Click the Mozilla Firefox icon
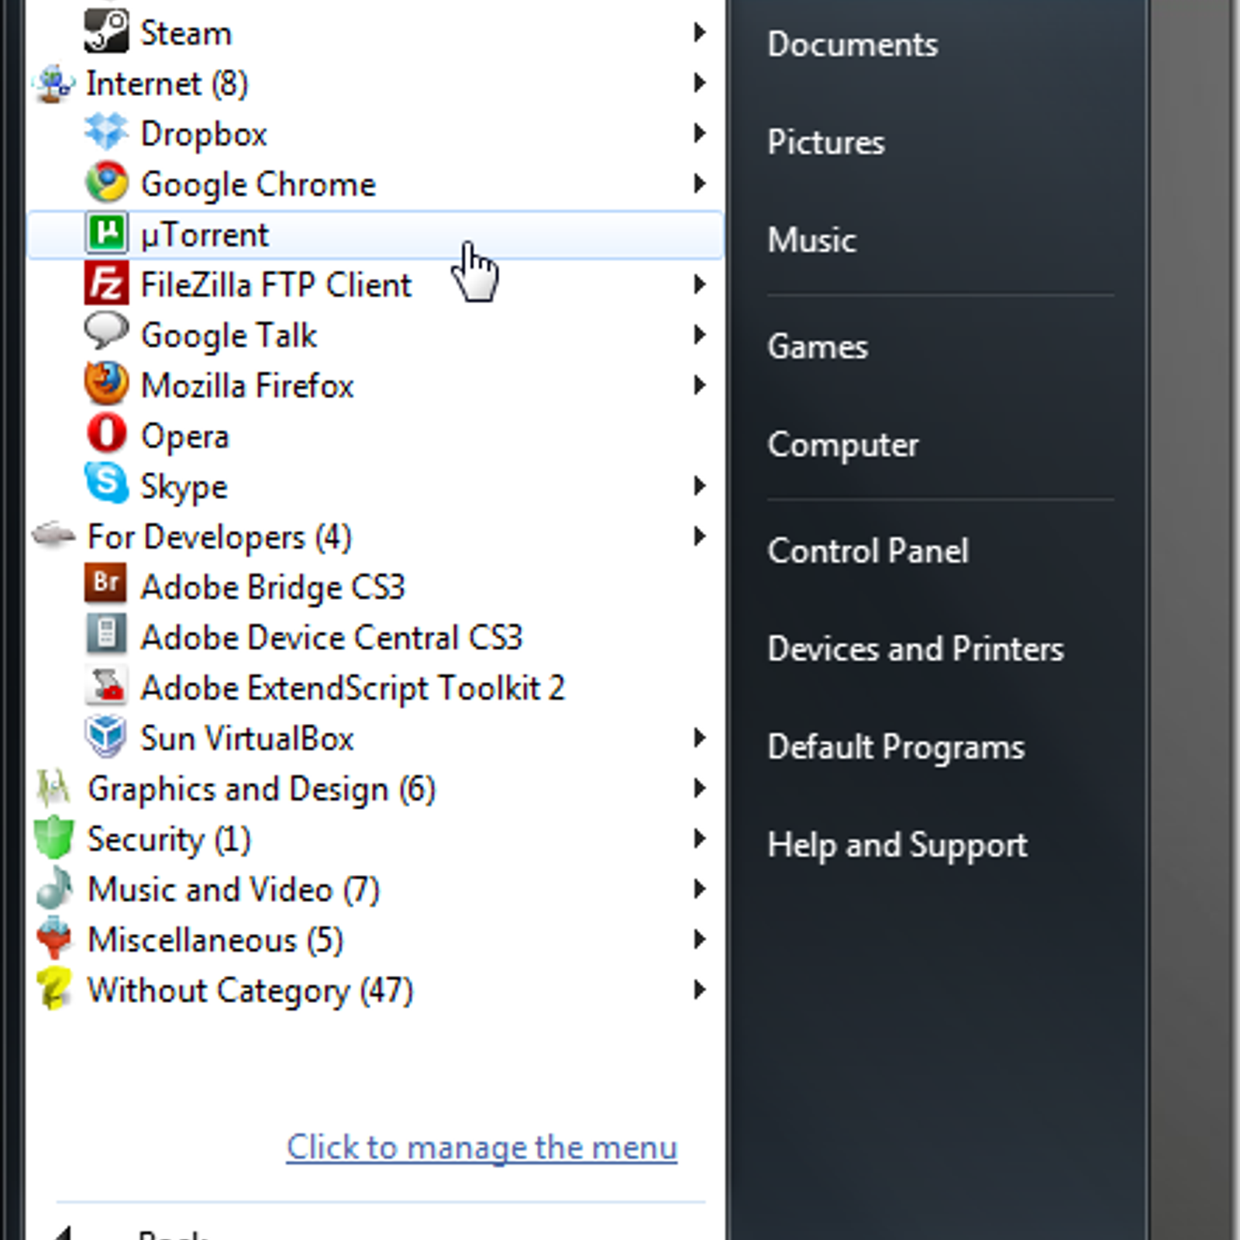 coord(106,384)
